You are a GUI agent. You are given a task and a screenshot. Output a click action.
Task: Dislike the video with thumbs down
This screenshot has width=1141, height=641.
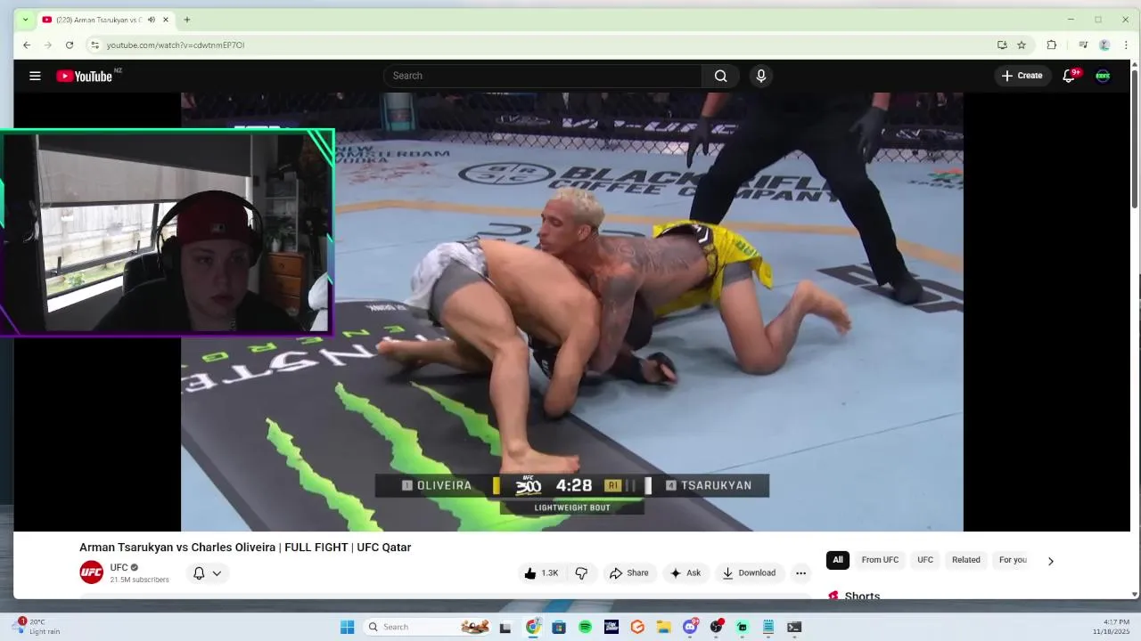(x=581, y=573)
